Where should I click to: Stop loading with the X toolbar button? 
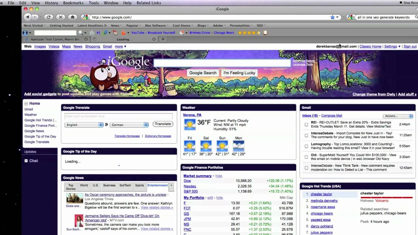pos(60,17)
